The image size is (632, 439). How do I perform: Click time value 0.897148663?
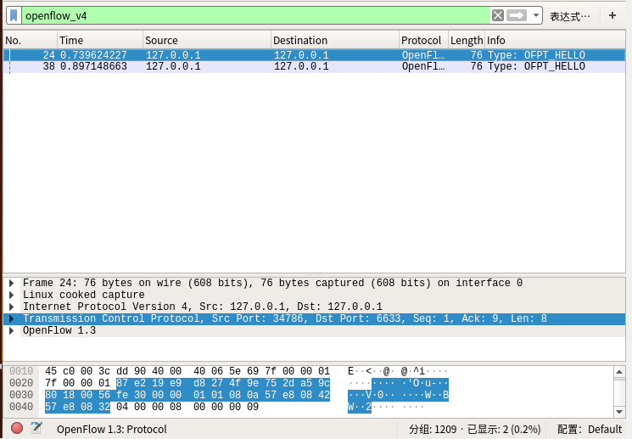[93, 66]
